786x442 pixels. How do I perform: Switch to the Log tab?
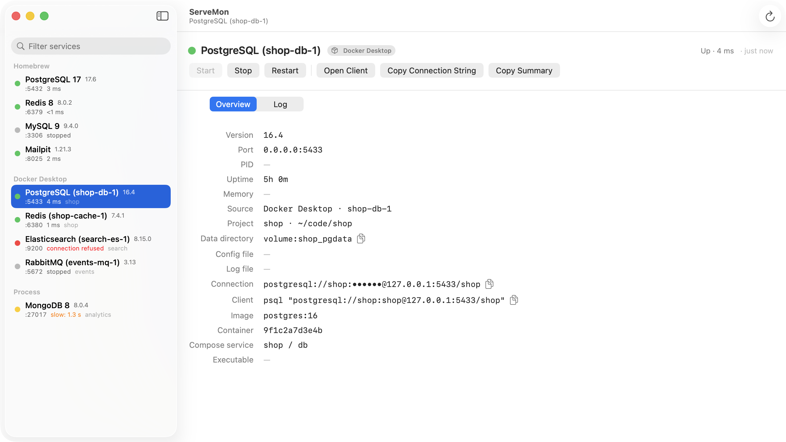point(280,104)
